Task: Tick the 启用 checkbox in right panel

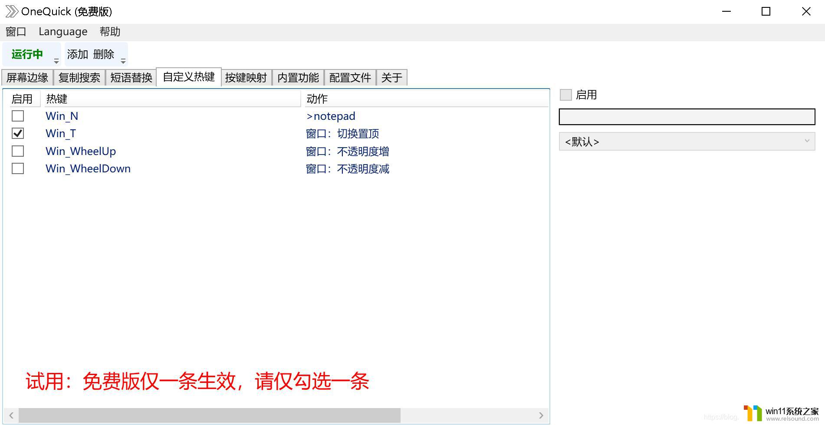Action: 566,95
